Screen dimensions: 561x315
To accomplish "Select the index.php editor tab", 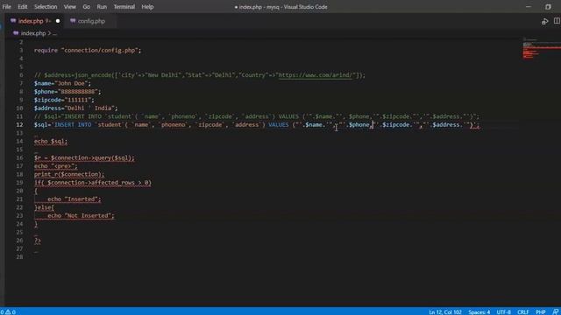I will [35, 21].
